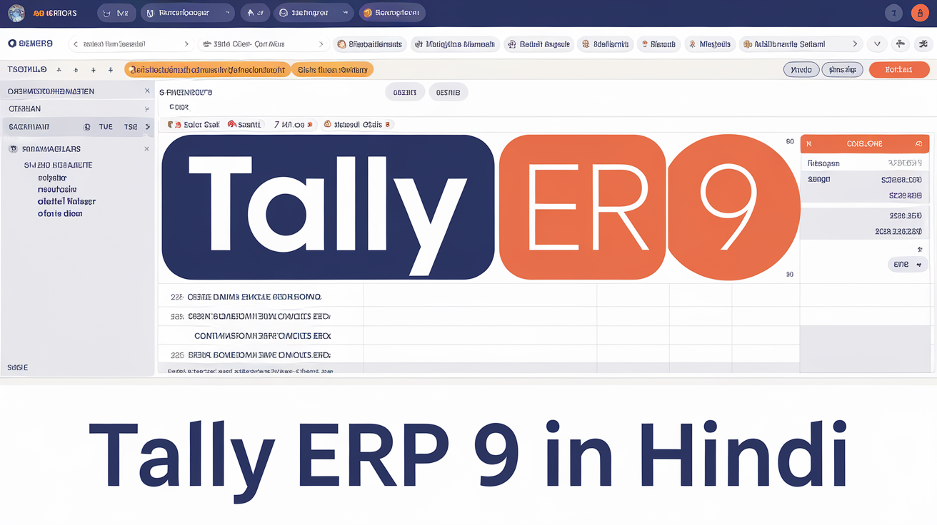
Task: Select the wrench tools icon at toolbar's right end
Action: tap(923, 44)
